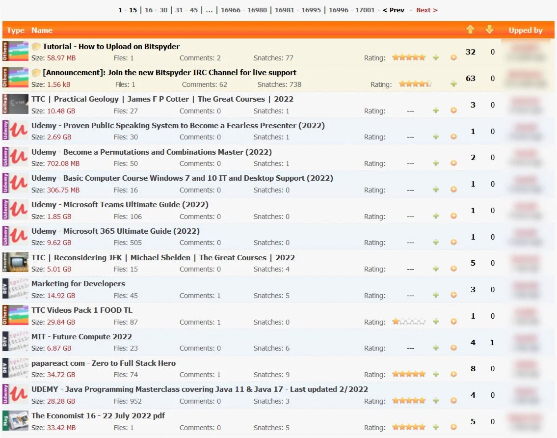This screenshot has height=438, width=557.
Task: Click green plus icon on Basic Computer Course row
Action: [436, 190]
